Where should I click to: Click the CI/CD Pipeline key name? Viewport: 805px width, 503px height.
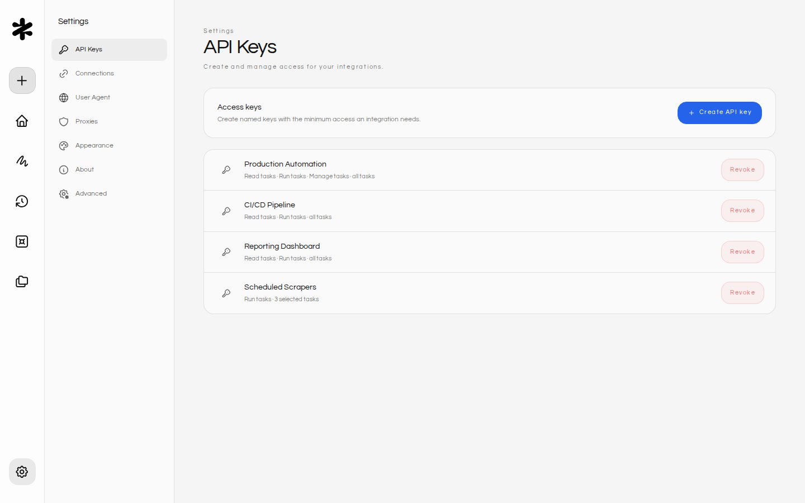269,205
